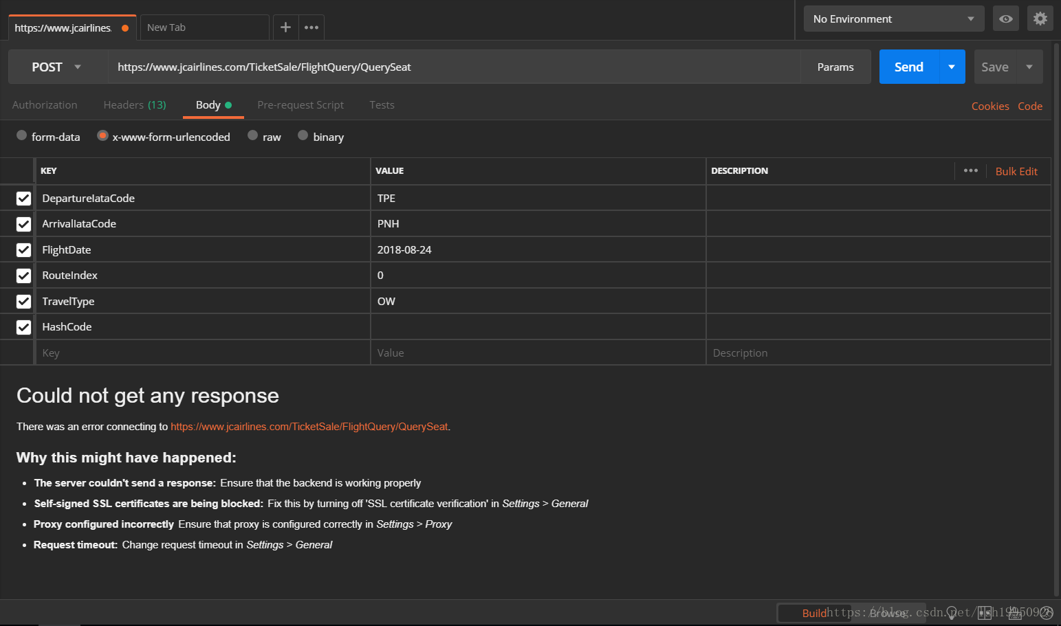
Task: Select the jcairlines request tab
Action: click(72, 27)
